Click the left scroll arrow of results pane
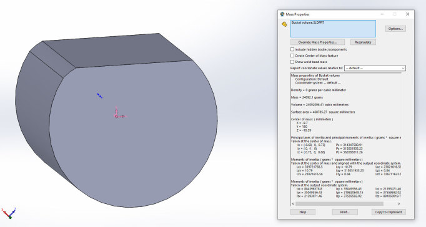The height and width of the screenshot is (227, 426). click(x=293, y=204)
